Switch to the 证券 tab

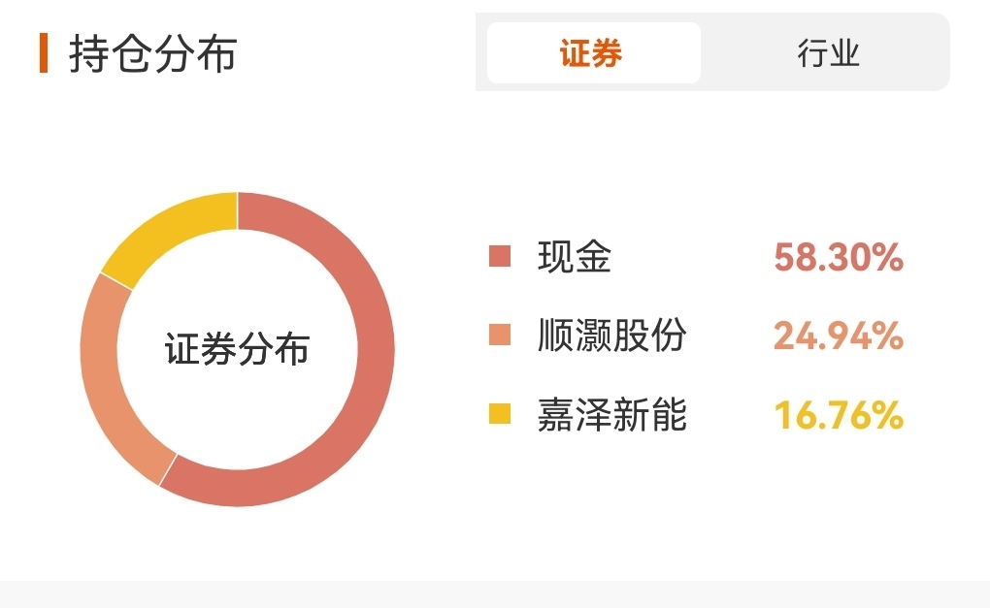(593, 53)
